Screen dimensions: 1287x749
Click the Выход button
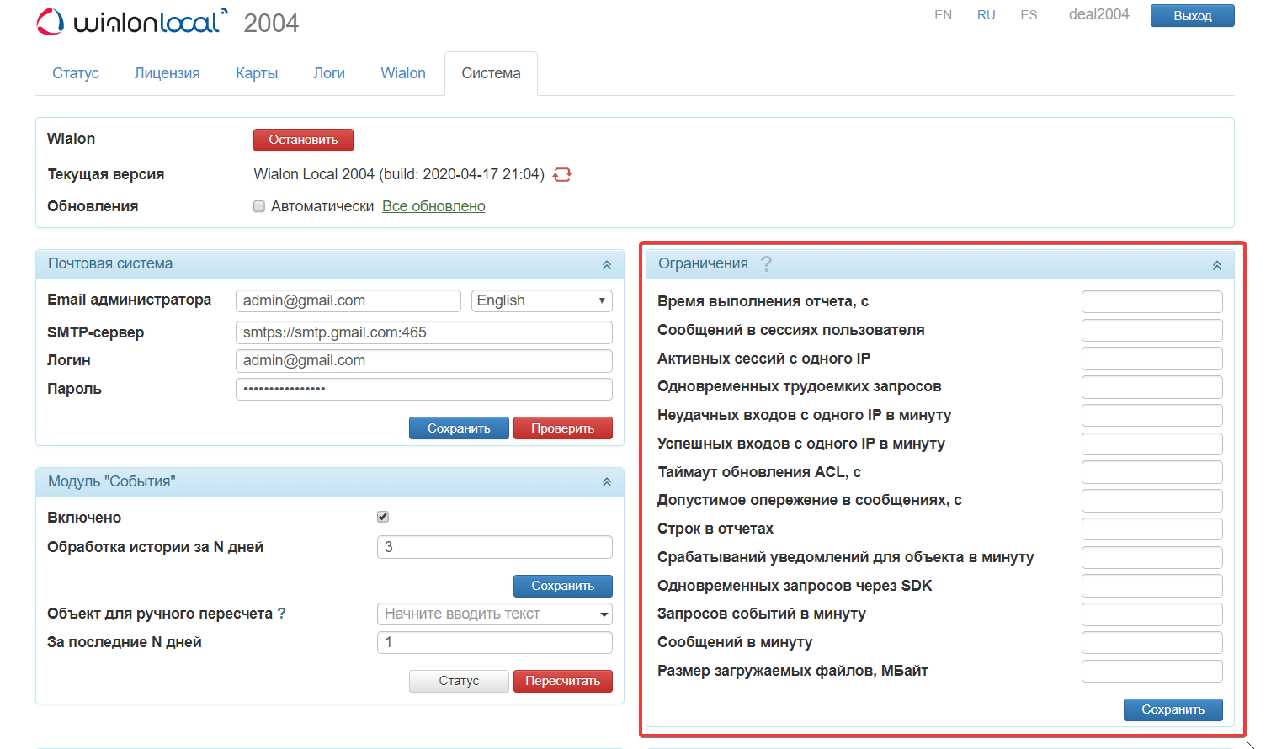point(1192,15)
